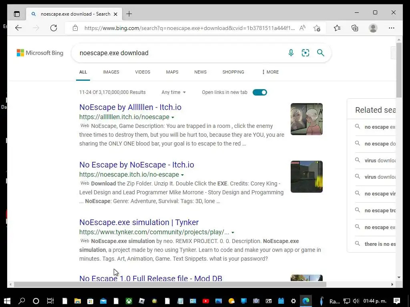The width and height of the screenshot is (410, 307).
Task: Expand dropdown beside tynker.com URL
Action: pyautogui.click(x=233, y=233)
